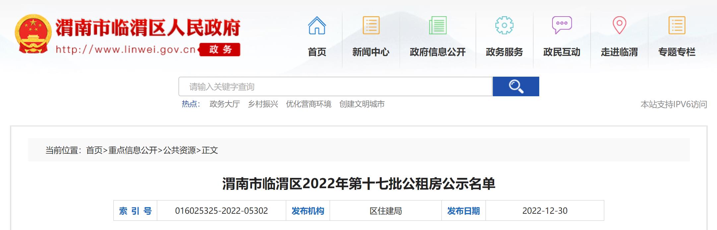Visit the 创建文明城市 hot link
The height and width of the screenshot is (230, 717).
362,104
